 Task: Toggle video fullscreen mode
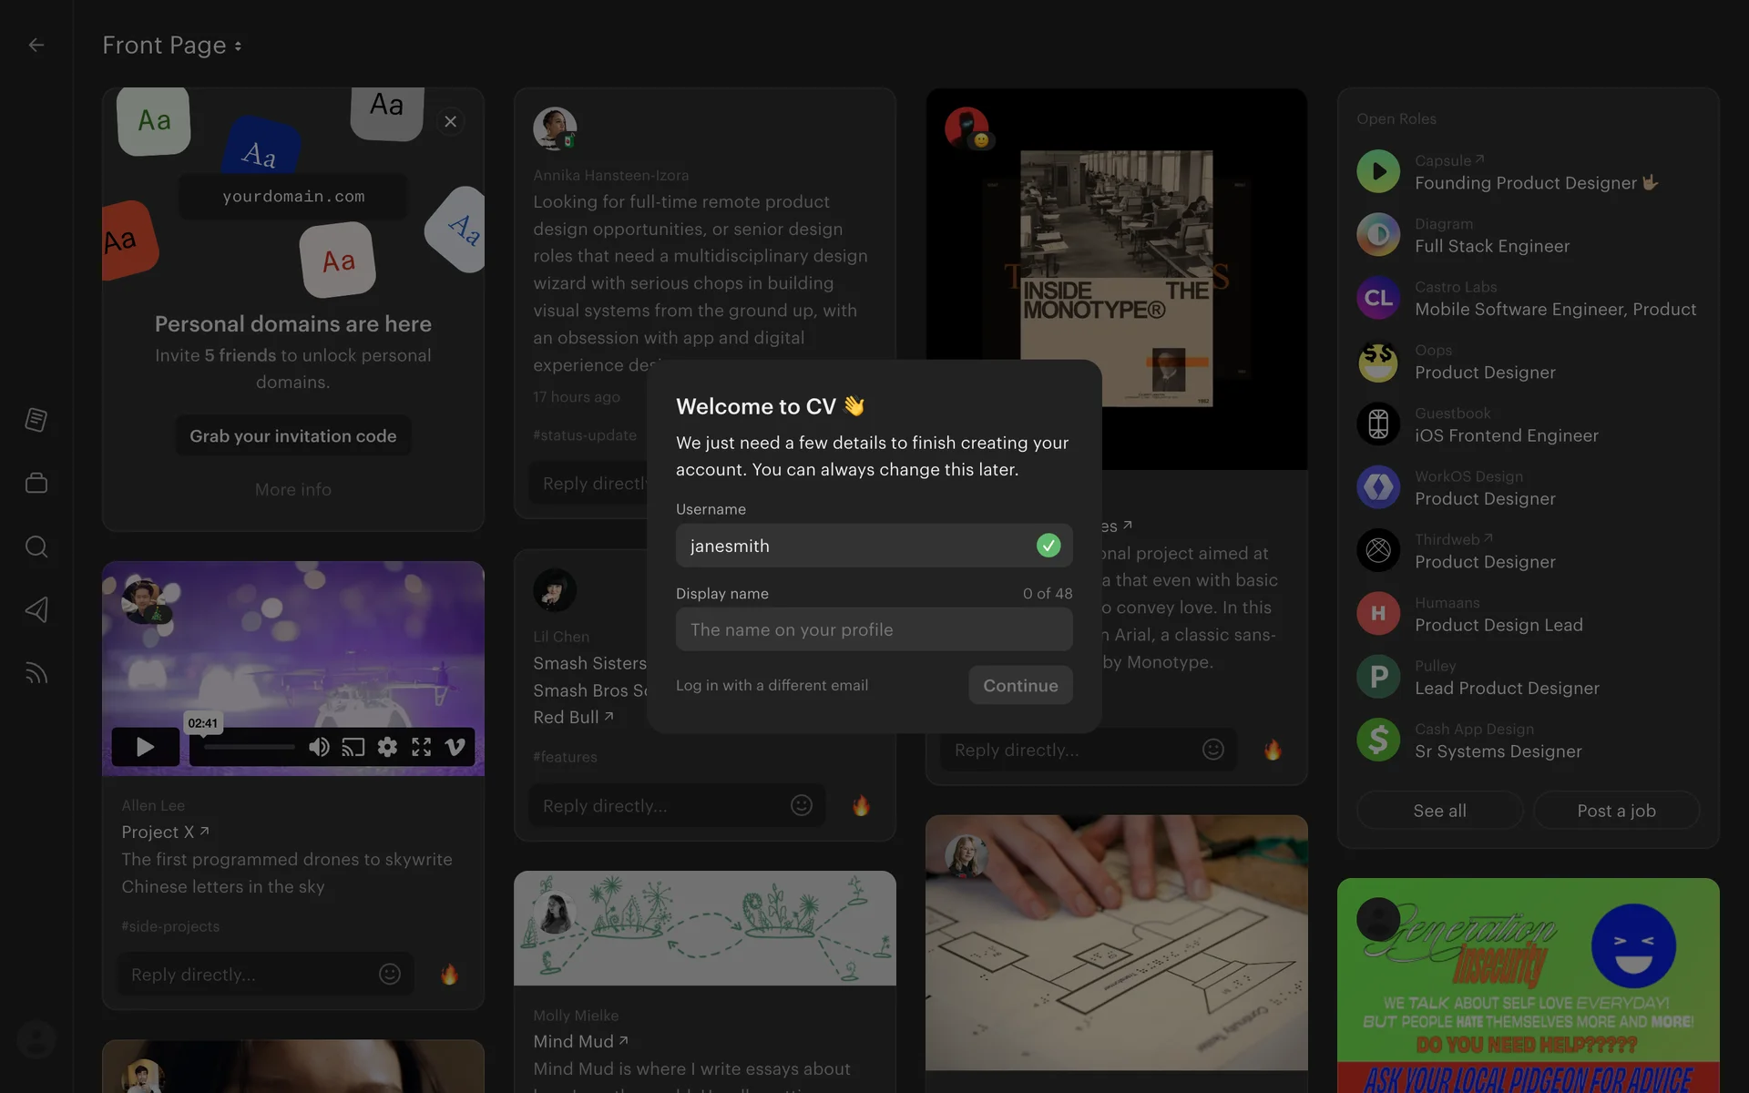coord(421,748)
